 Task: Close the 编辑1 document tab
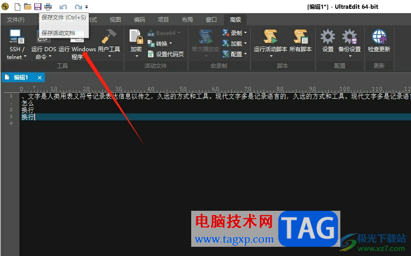[40, 78]
